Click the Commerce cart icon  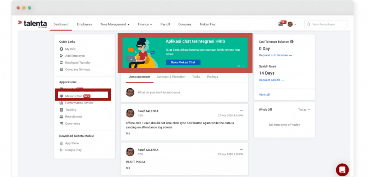coord(61,124)
